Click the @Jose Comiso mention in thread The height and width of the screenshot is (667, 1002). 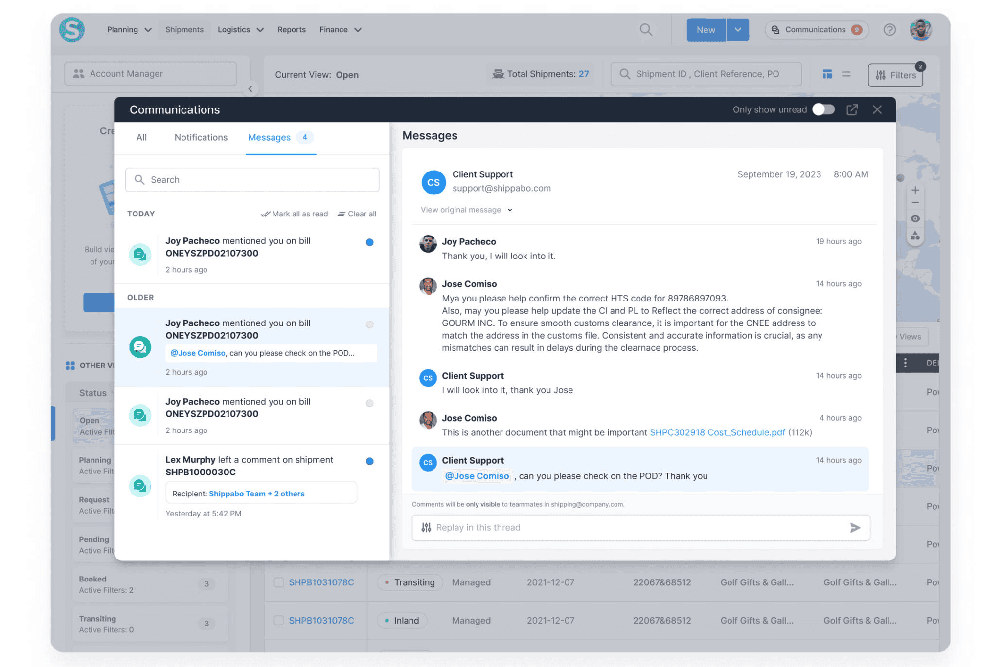pos(477,476)
